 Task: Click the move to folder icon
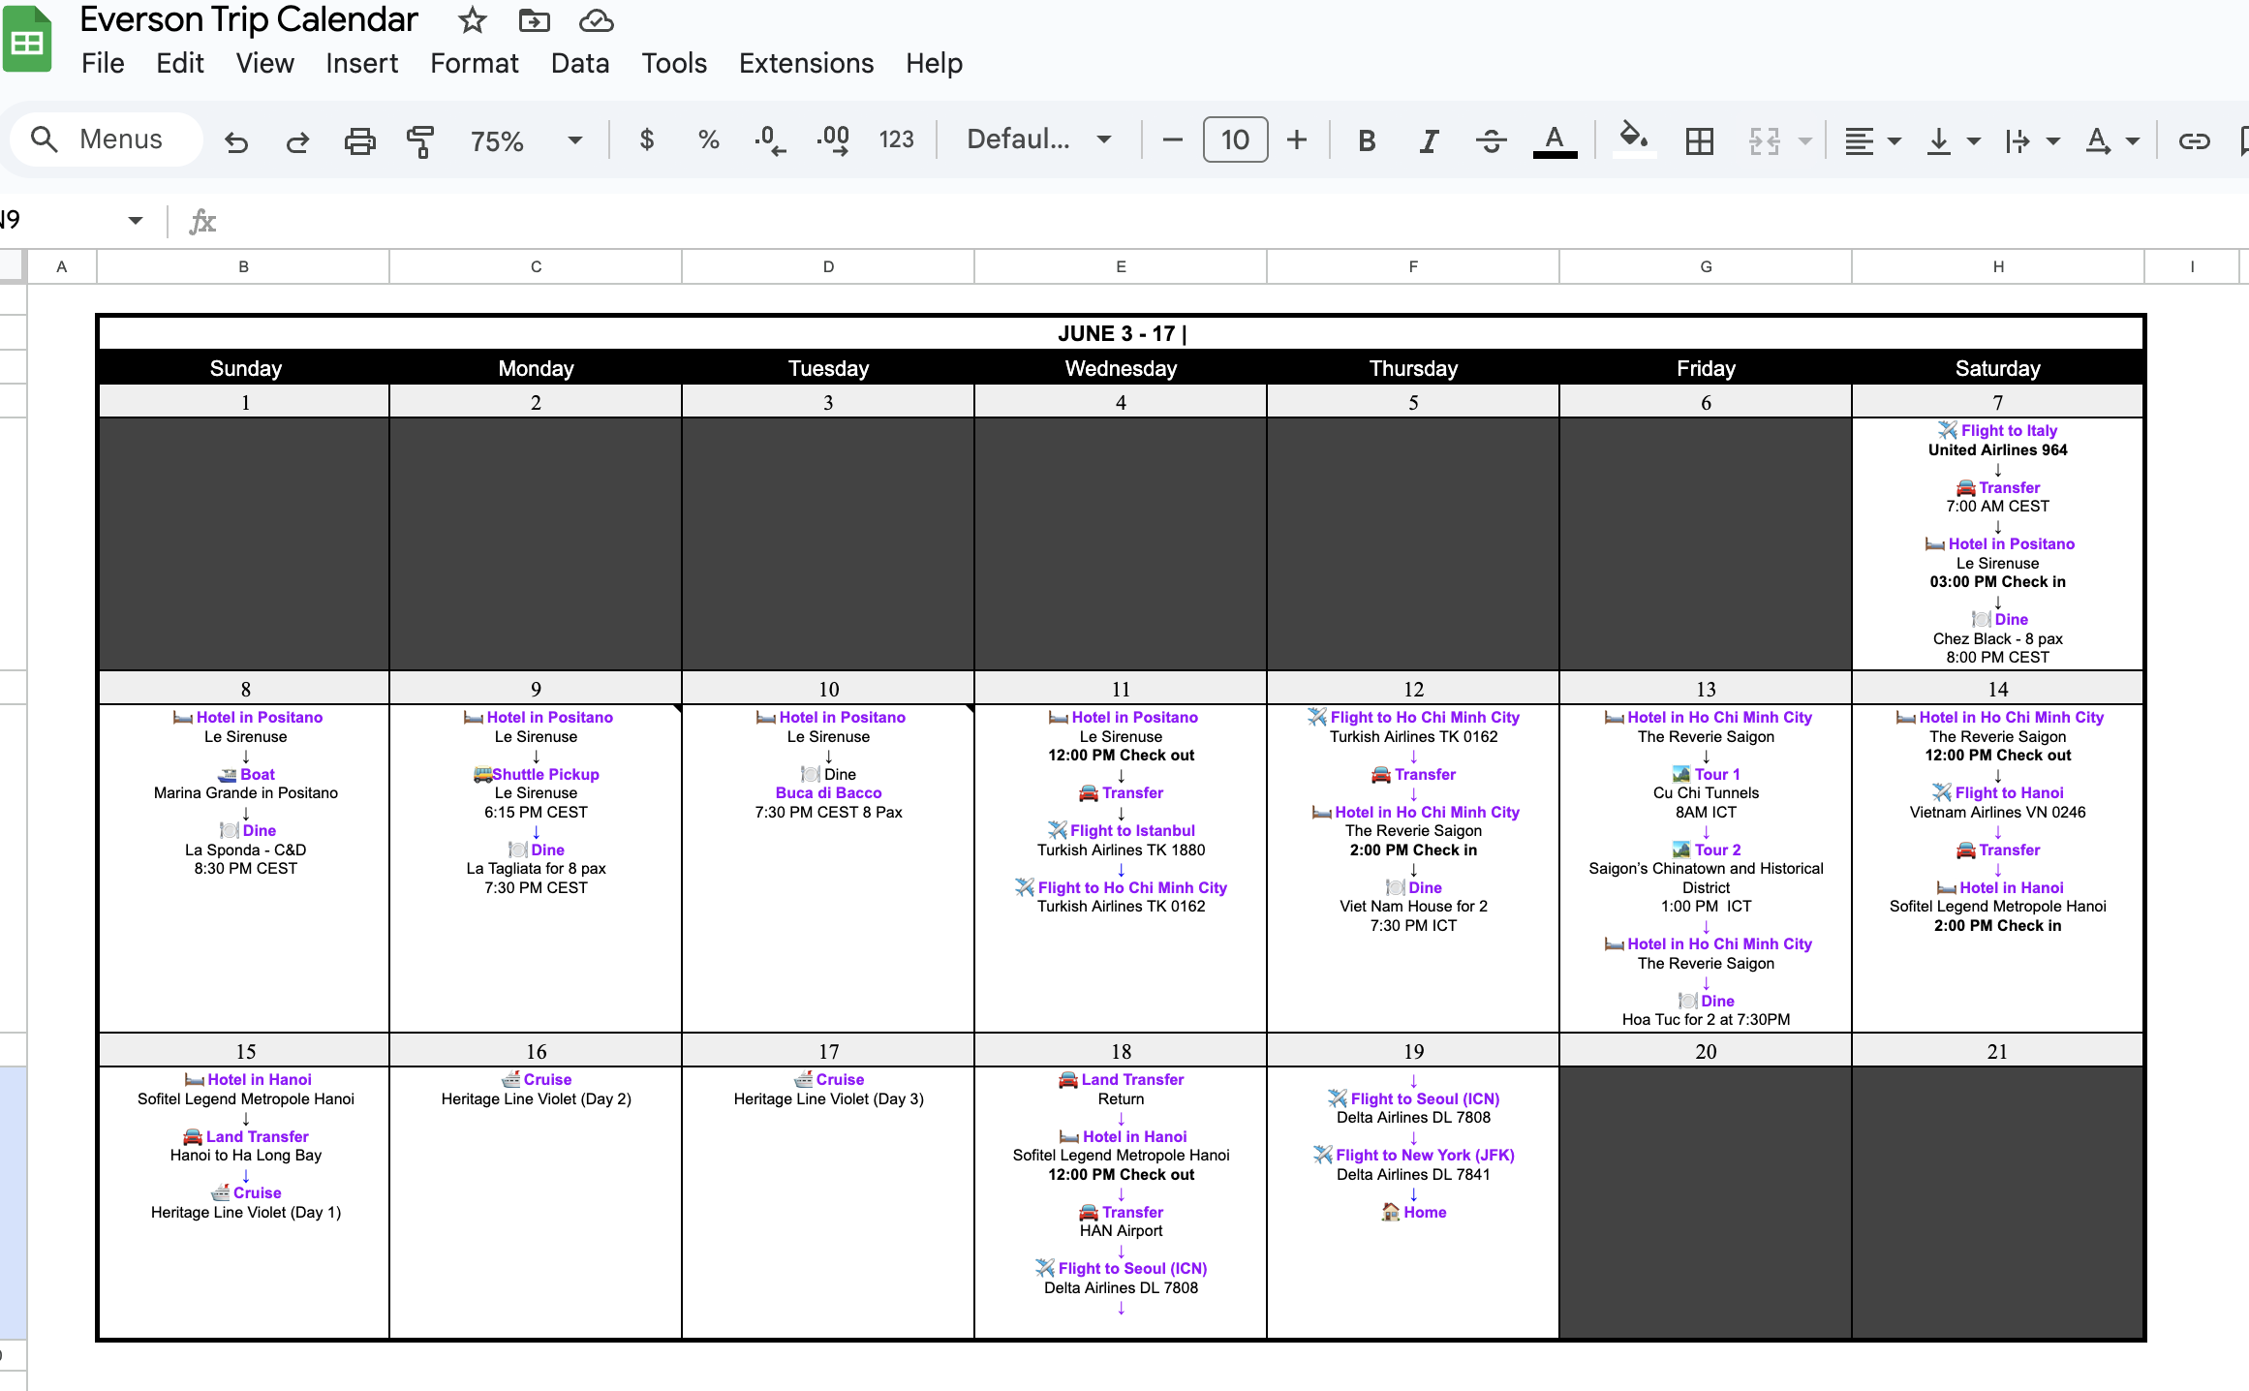click(534, 20)
